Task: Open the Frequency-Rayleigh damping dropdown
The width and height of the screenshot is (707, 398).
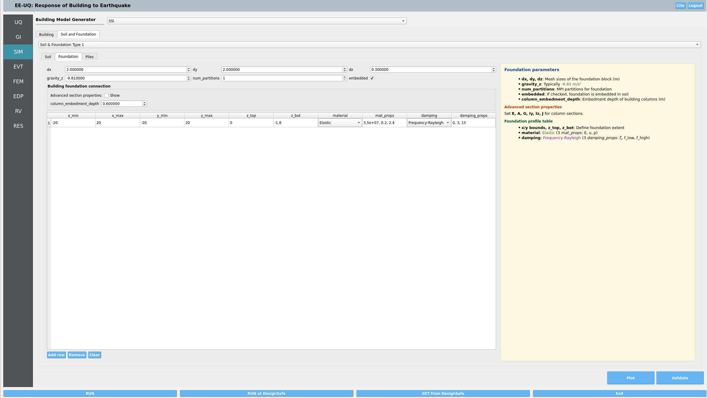Action: pyautogui.click(x=429, y=123)
